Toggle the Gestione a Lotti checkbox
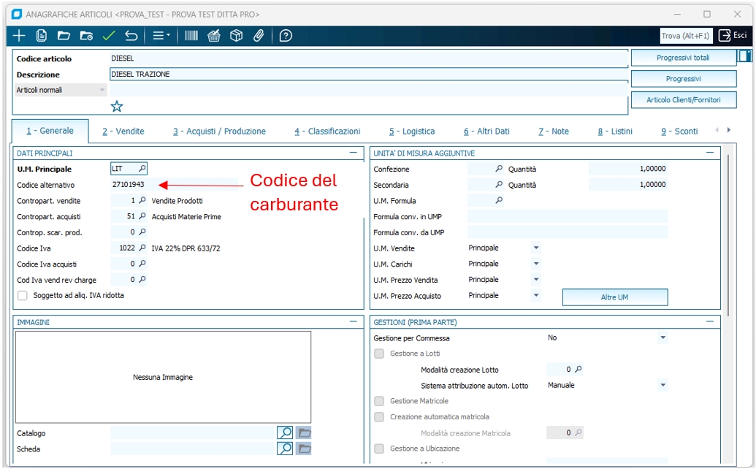 (x=379, y=354)
